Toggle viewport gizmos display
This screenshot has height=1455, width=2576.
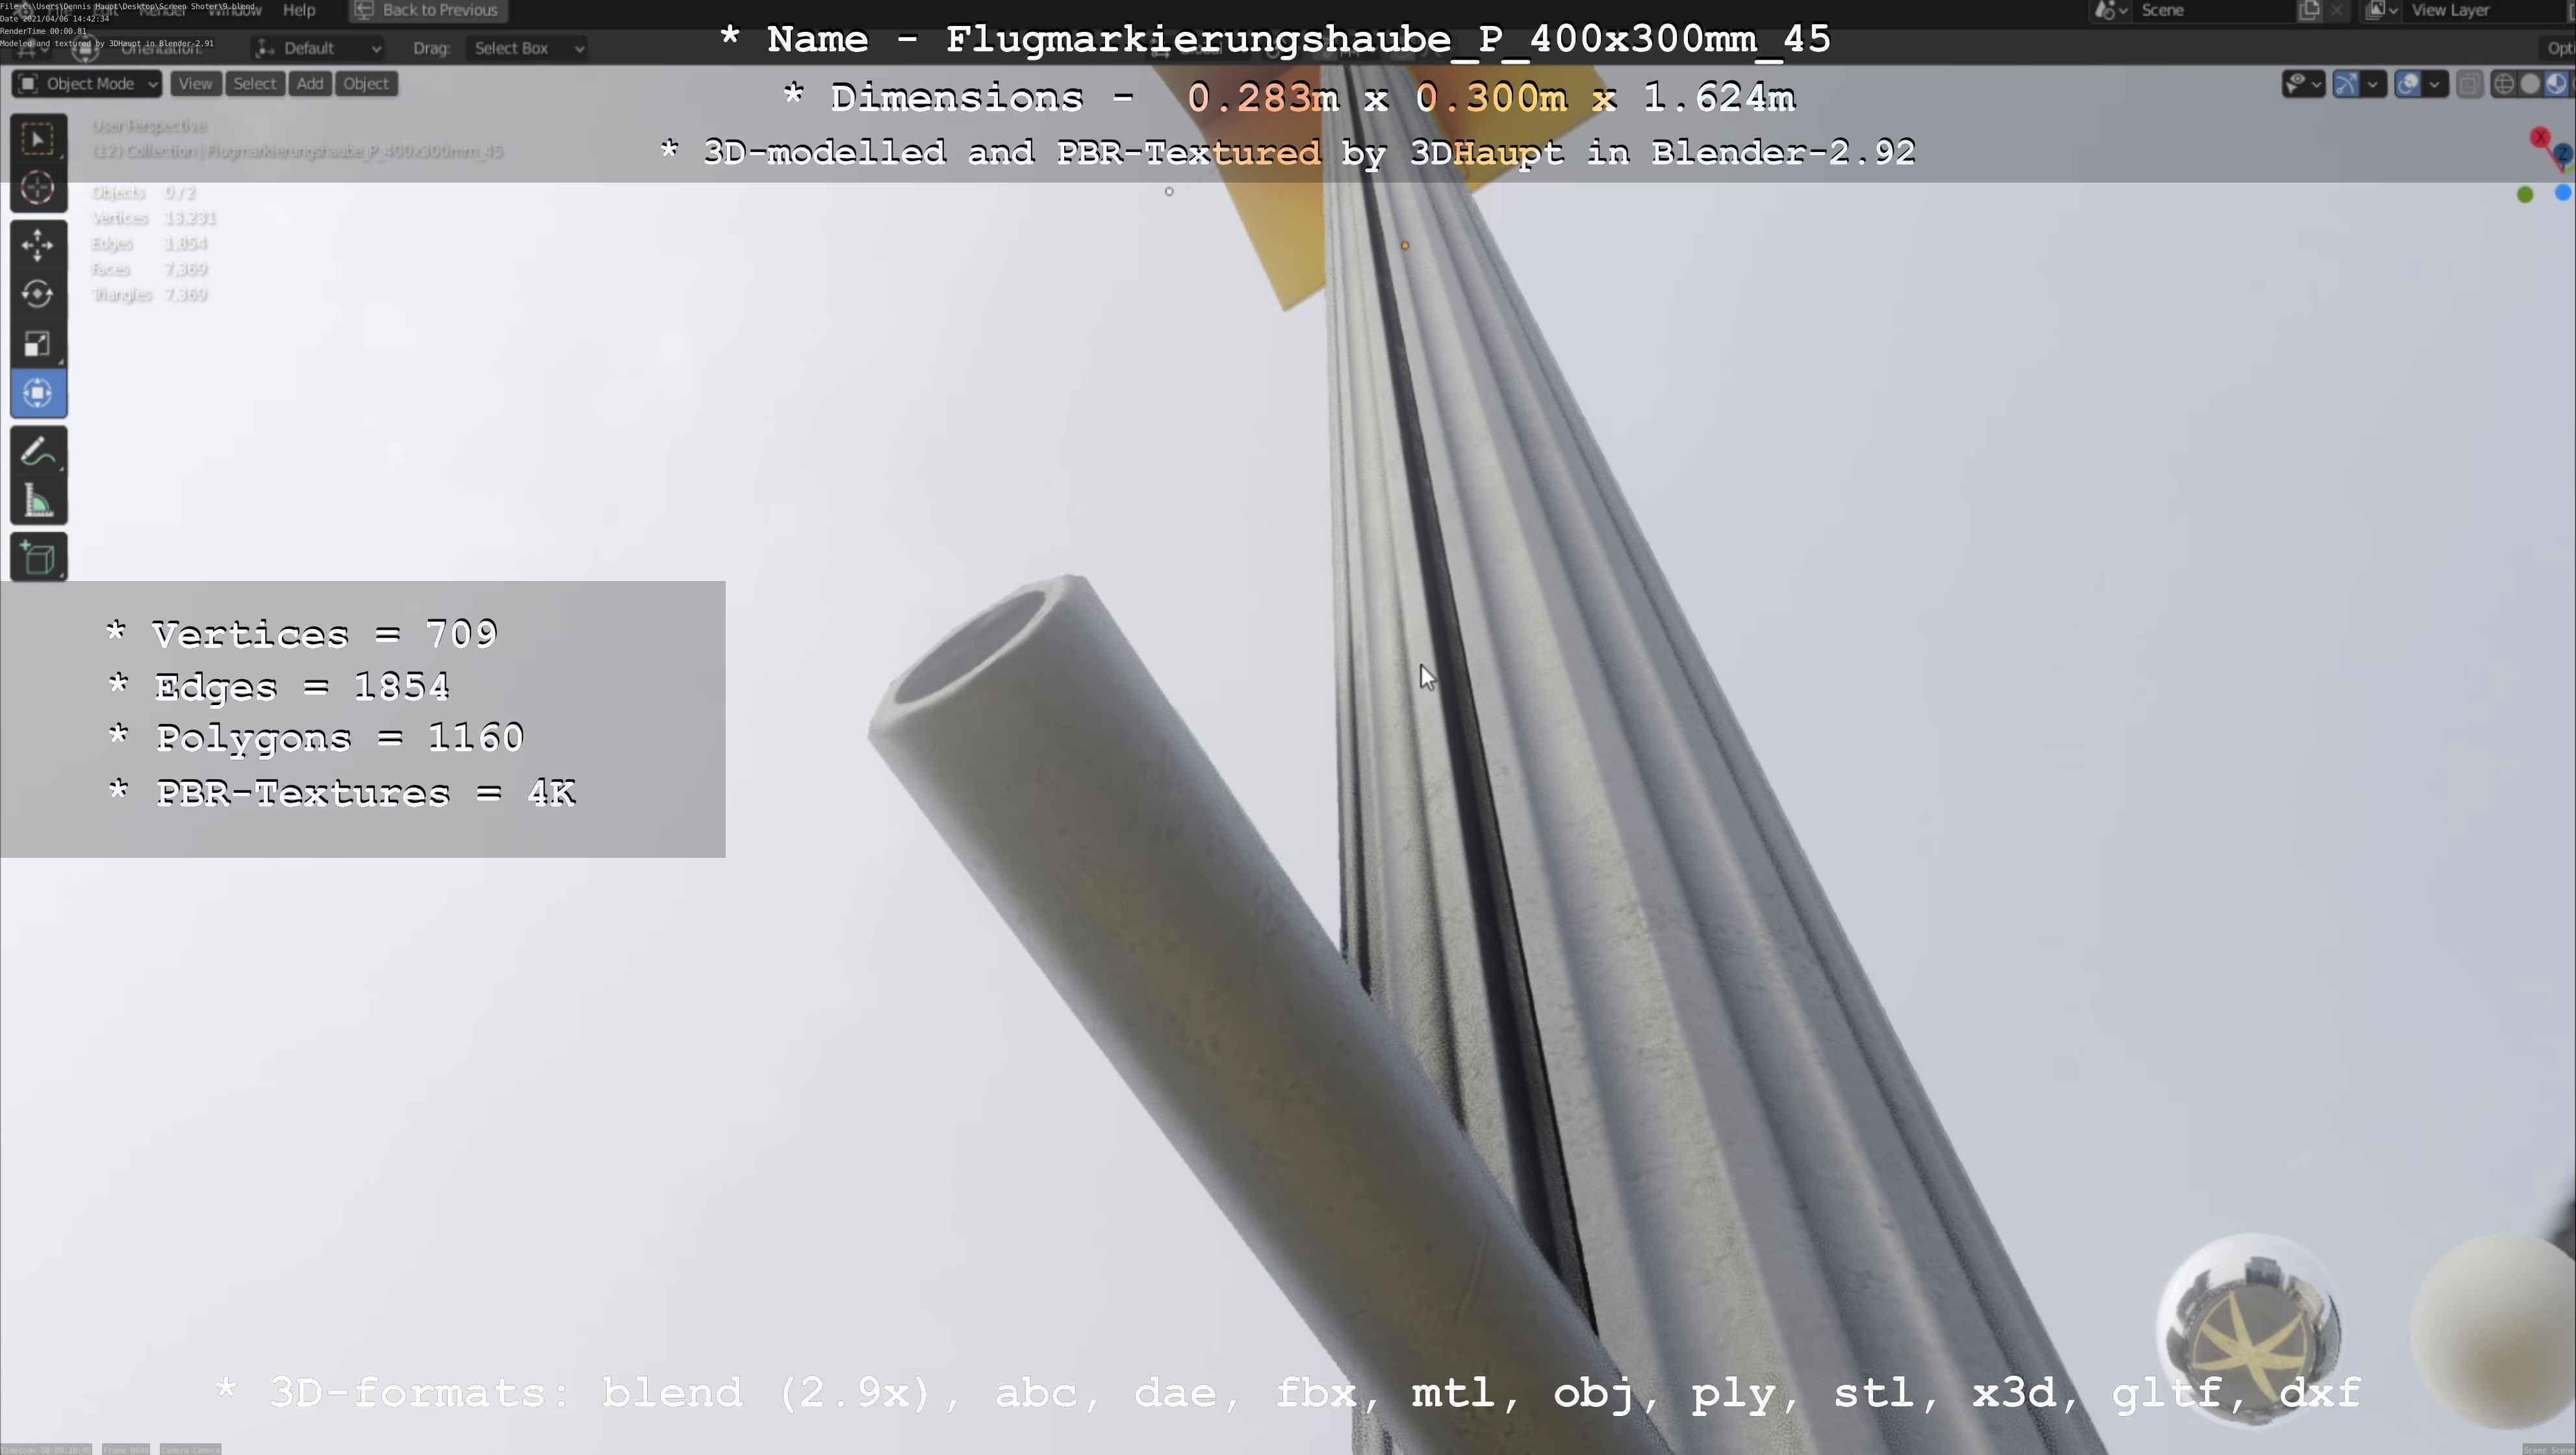2346,84
